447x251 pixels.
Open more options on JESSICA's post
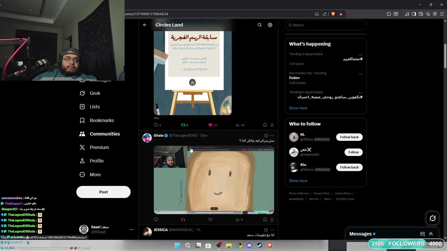272,230
